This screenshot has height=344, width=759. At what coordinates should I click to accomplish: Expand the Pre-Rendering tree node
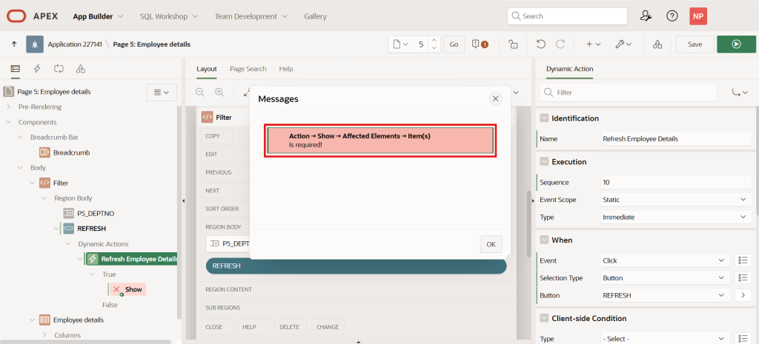(x=9, y=107)
